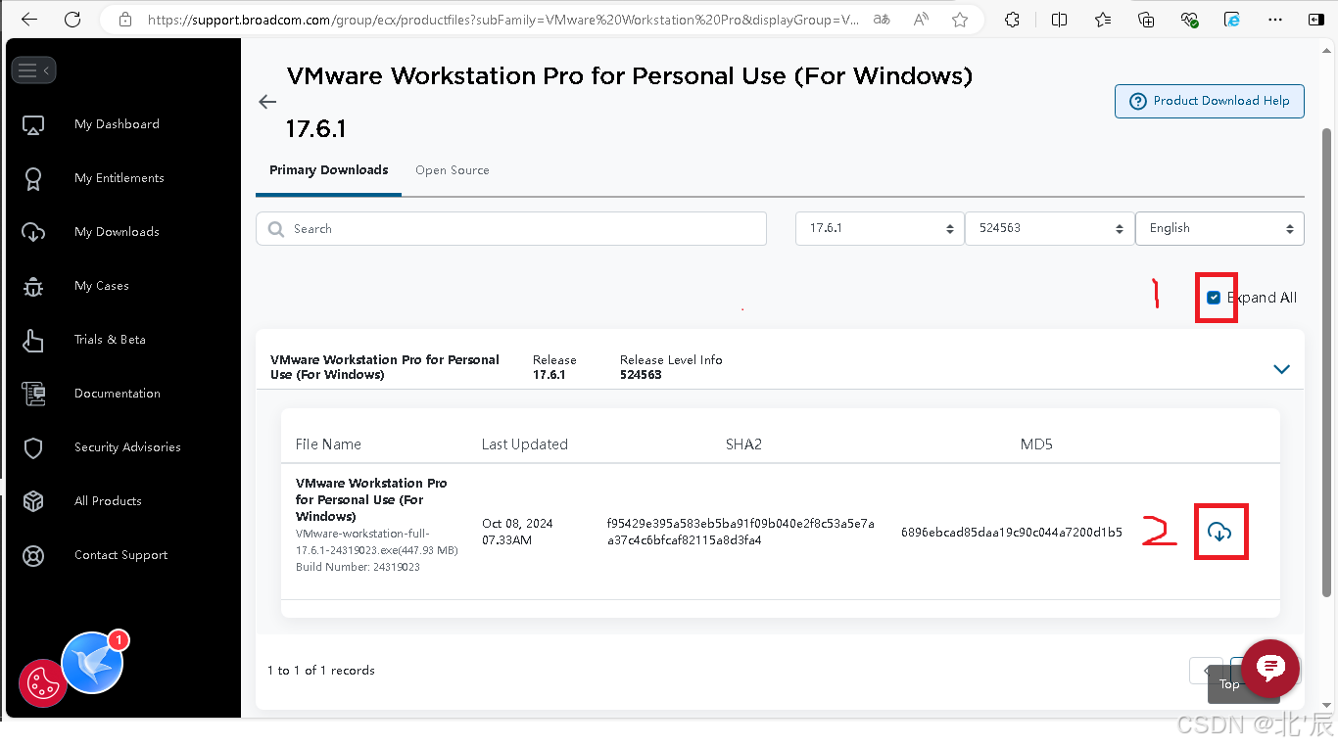Collapse the sidebar with the hamburger toggle
Image resolution: width=1338 pixels, height=747 pixels.
click(33, 70)
